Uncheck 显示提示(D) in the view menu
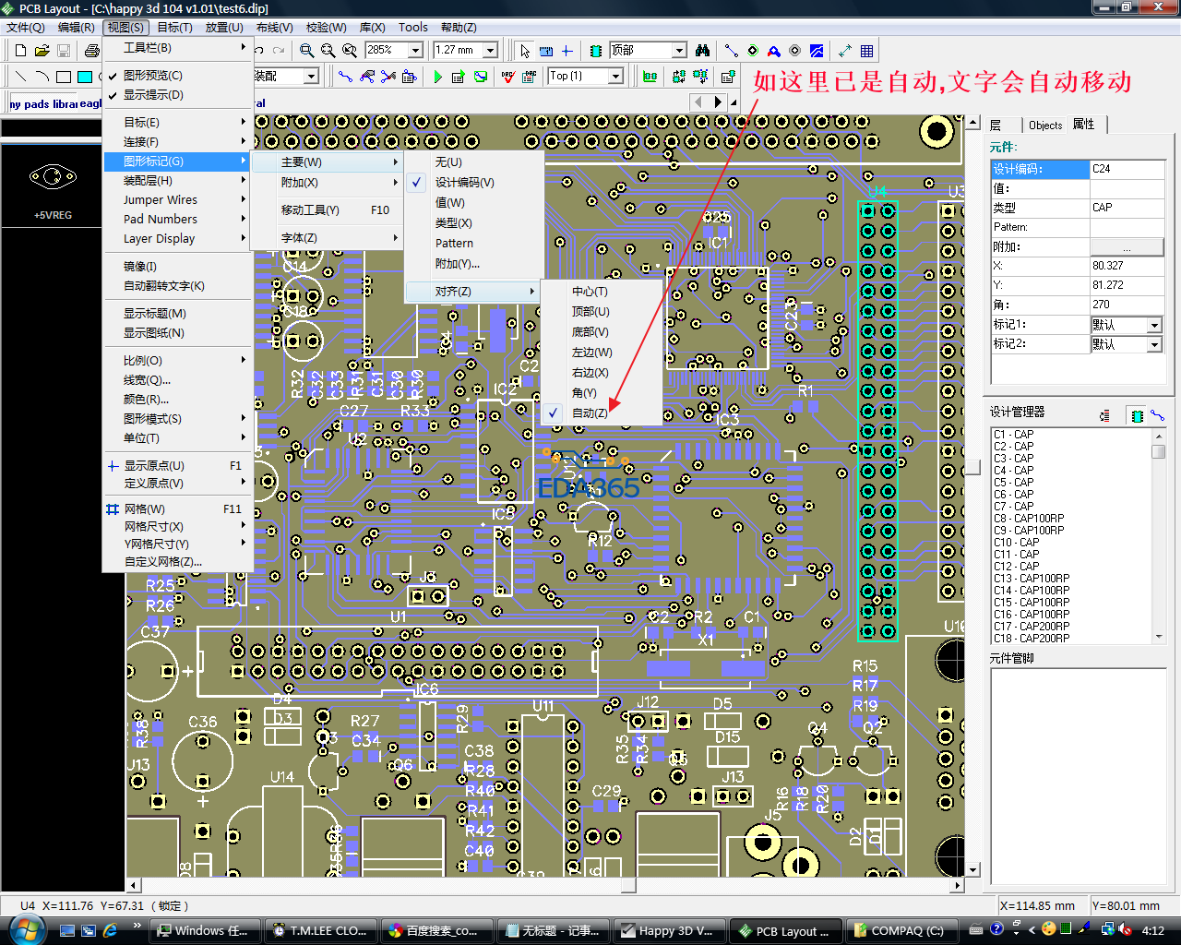This screenshot has width=1181, height=945. click(x=153, y=95)
